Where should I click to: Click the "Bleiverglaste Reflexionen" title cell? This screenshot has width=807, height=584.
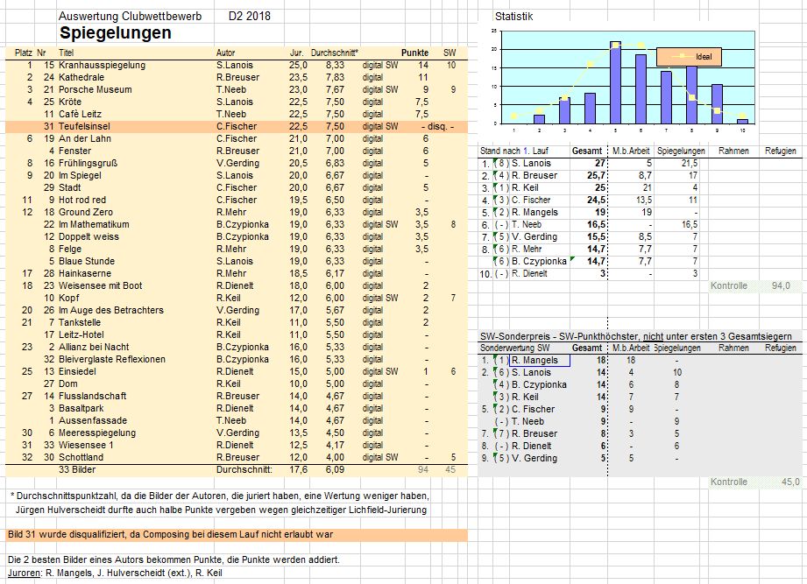(x=112, y=359)
